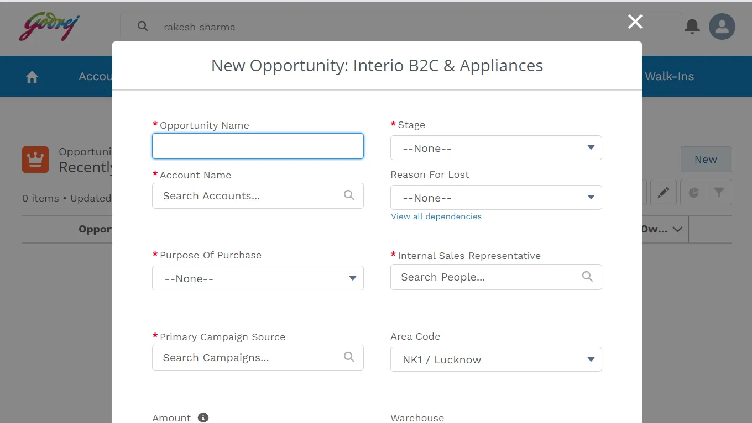Viewport: 752px width, 423px height.
Task: Open the Reason For Lost dropdown
Action: point(496,198)
